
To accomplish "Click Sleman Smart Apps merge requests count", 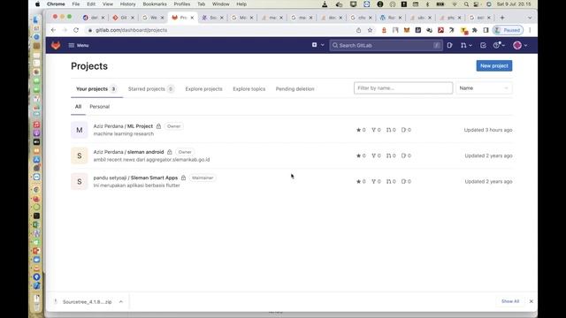I will tap(391, 182).
